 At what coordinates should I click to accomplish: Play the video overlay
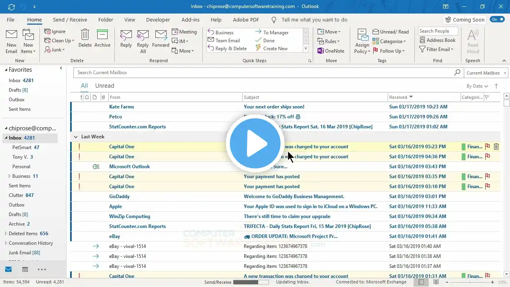click(x=255, y=143)
